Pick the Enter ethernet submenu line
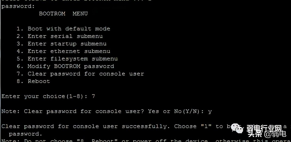The width and height of the screenshot is (291, 142). point(63,51)
